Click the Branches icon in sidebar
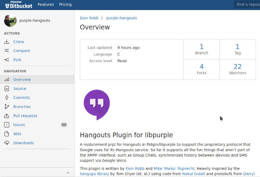The width and height of the screenshot is (260, 177). coord(7,107)
